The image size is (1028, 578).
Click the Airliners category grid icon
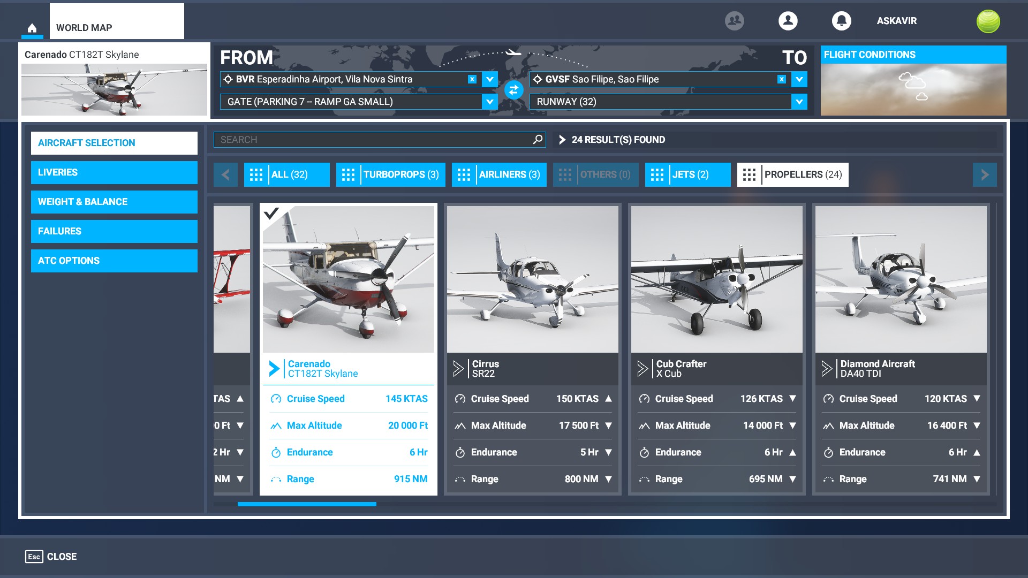tap(464, 174)
